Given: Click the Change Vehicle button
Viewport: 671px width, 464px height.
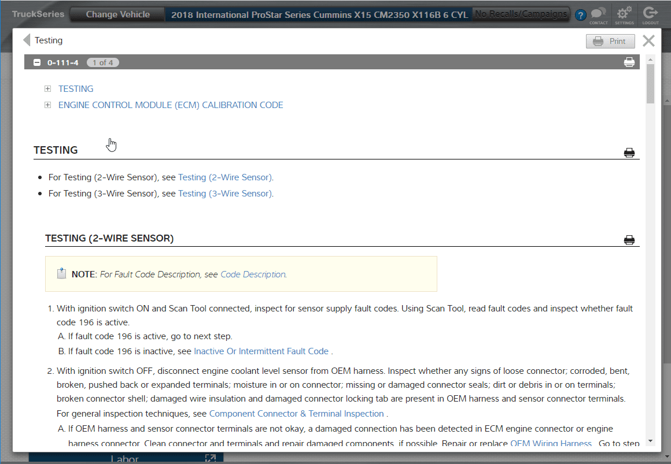Looking at the screenshot, I should [x=117, y=14].
